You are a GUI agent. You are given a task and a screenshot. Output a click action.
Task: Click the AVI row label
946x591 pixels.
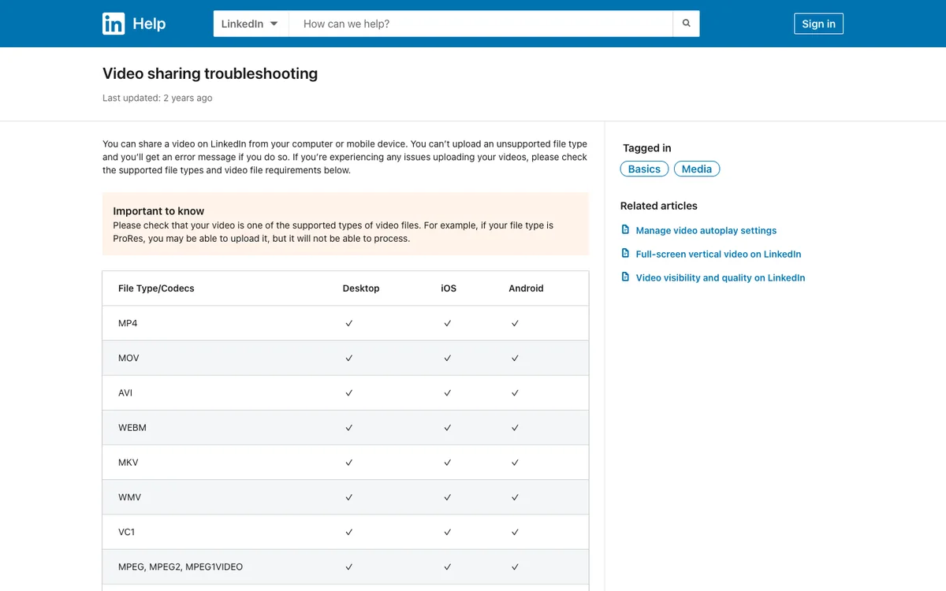tap(125, 392)
